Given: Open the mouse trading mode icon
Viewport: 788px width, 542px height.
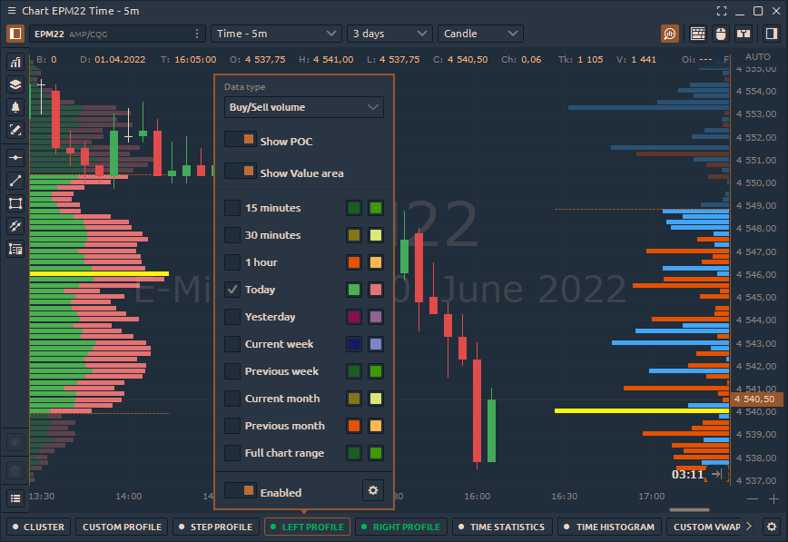Looking at the screenshot, I should click(x=721, y=34).
